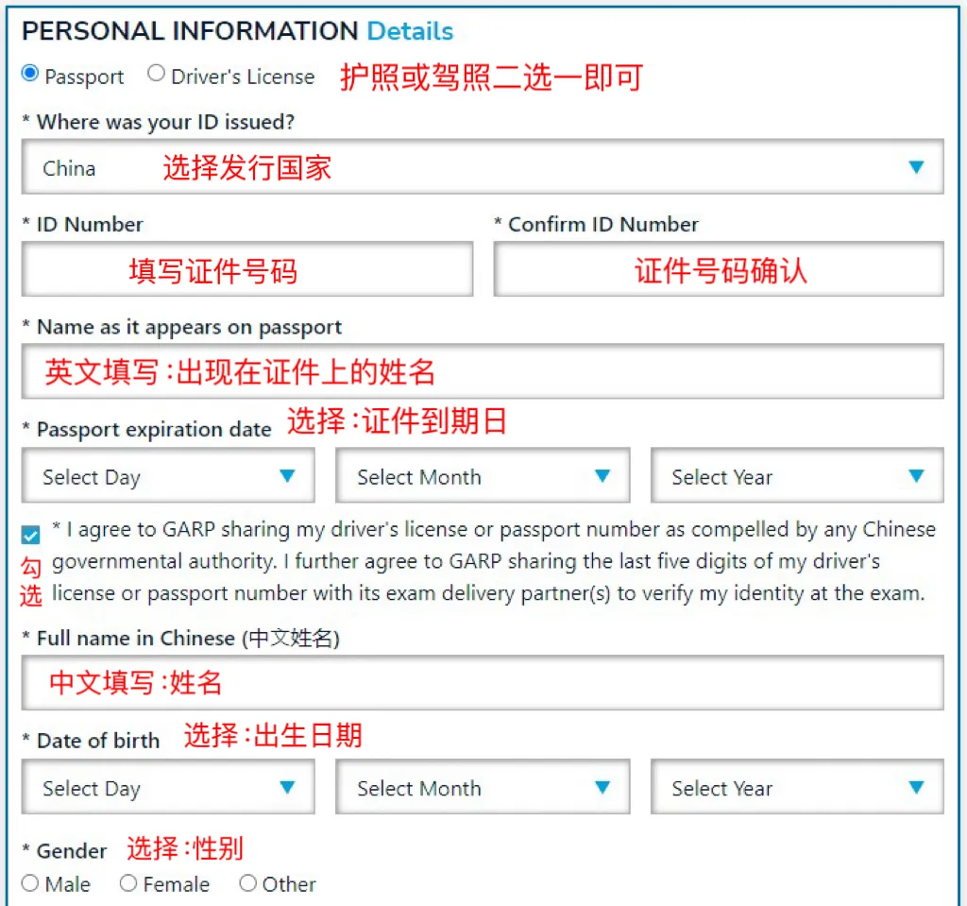Viewport: 967px width, 906px height.
Task: Select the Driver's License radio option
Action: [x=156, y=74]
